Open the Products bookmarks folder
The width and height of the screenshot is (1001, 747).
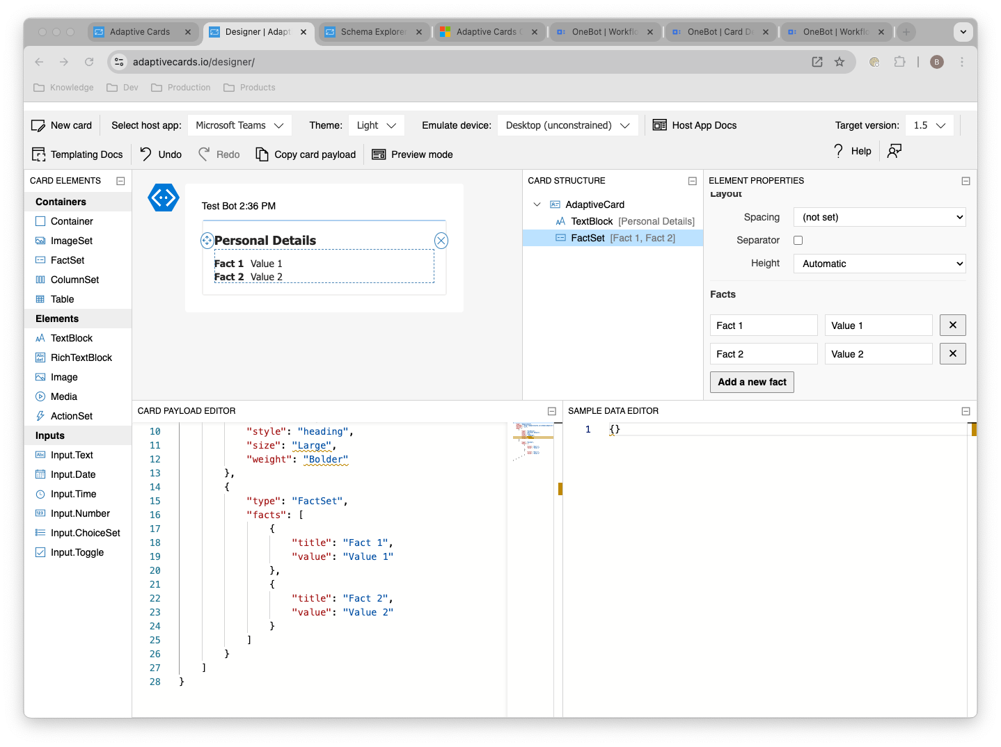(x=249, y=88)
